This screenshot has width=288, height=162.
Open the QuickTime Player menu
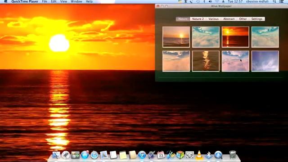[x=25, y=1]
